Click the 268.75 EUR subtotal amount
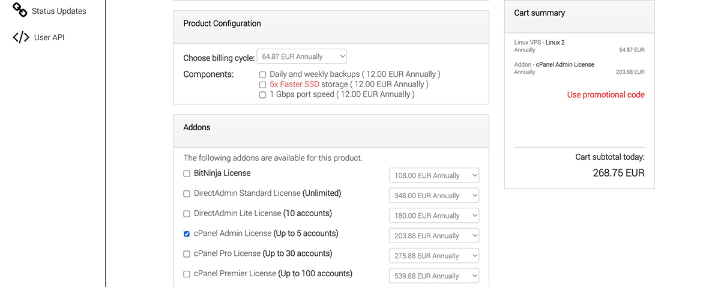 click(618, 173)
